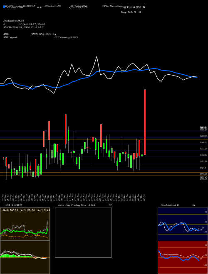Click the 'BUY Growing @ 89%' signal text
Image resolution: width=208 pixels, height=274 pixels.
66,37
